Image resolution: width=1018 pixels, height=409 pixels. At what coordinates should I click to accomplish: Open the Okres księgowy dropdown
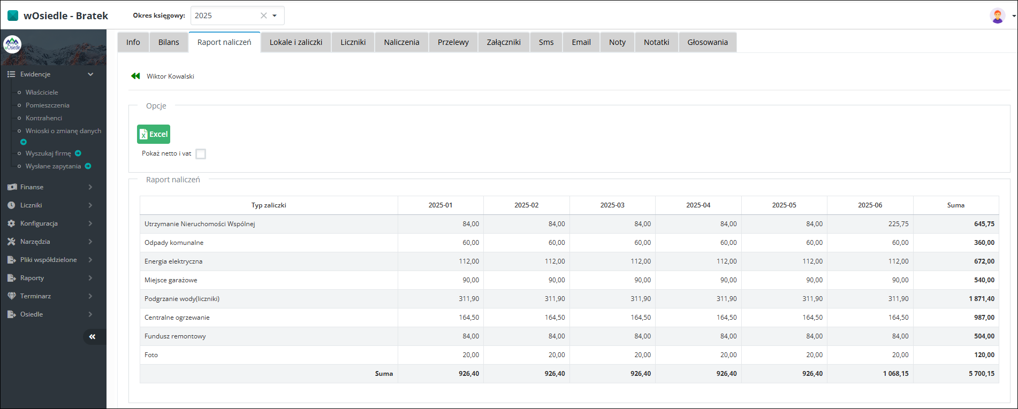pyautogui.click(x=275, y=16)
